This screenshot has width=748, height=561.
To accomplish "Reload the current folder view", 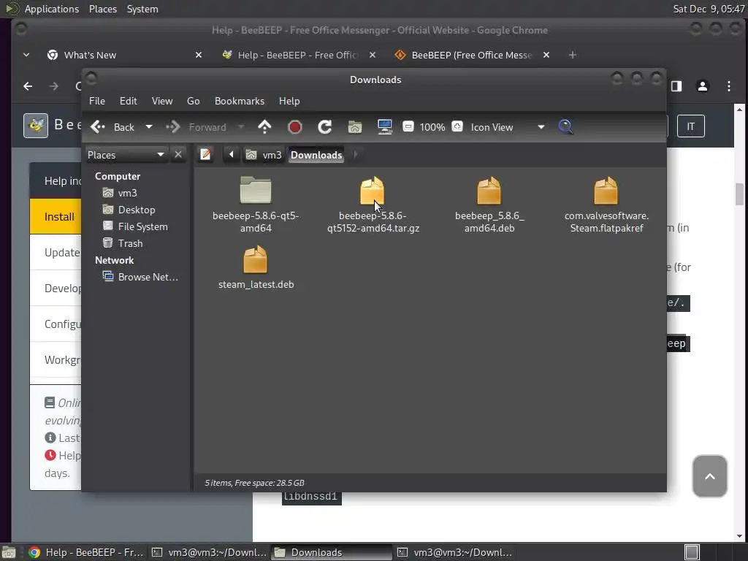I will tap(325, 127).
